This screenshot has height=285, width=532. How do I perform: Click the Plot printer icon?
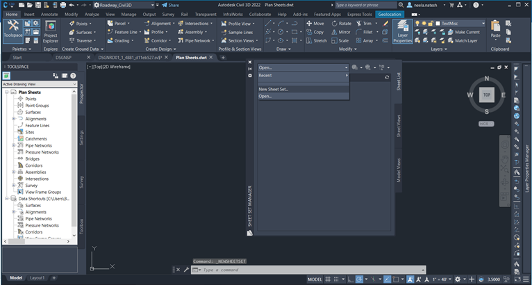pos(63,5)
